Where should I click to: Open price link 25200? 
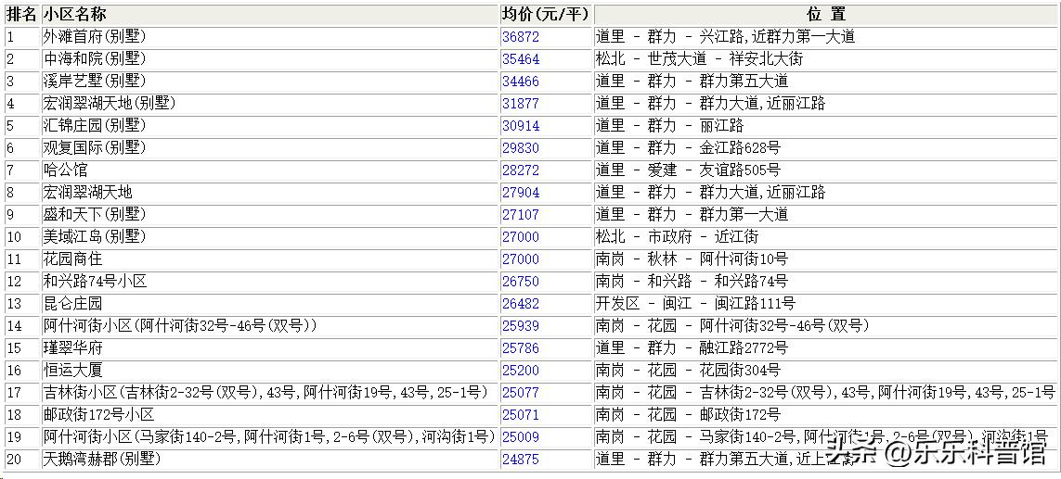521,371
